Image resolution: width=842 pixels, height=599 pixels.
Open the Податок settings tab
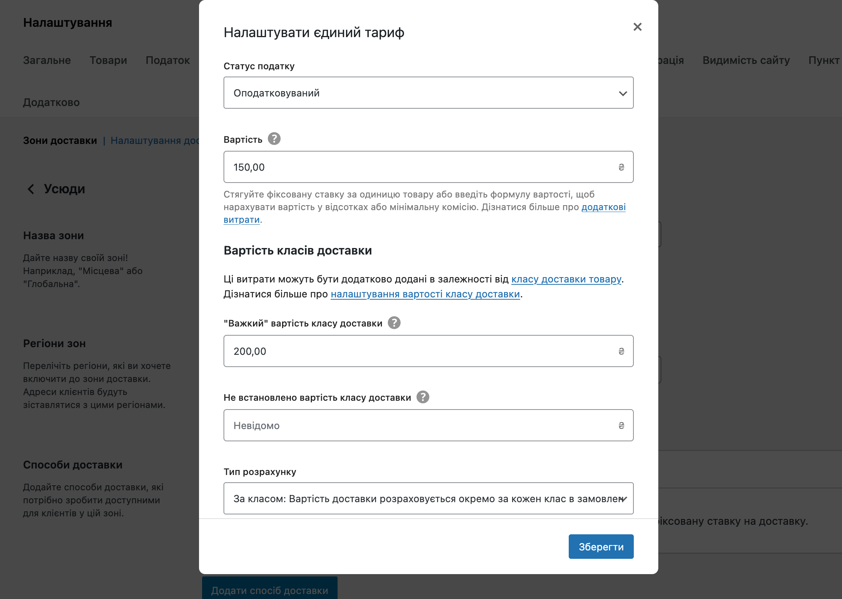pos(168,60)
